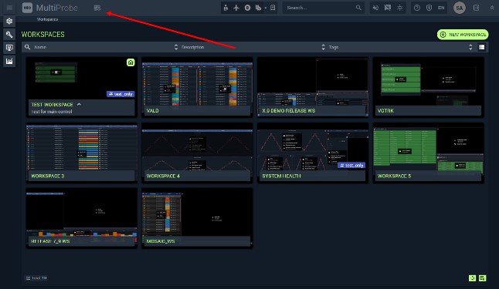Image resolution: width=499 pixels, height=289 pixels.
Task: Open the WORKSPACE 5 thumbnail
Action: tap(429, 153)
